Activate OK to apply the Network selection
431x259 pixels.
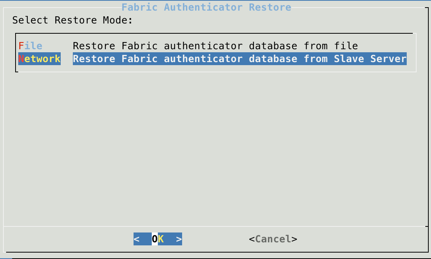(x=157, y=239)
